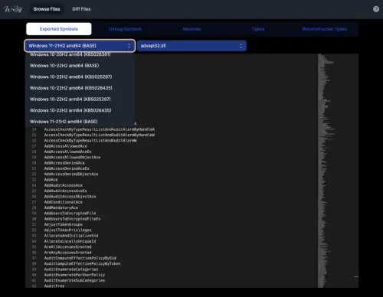Click the AccessCheckByTypeResultListAndAuditAlarmByHandleW line
383x297 pixels.
pyautogui.click(x=100, y=135)
